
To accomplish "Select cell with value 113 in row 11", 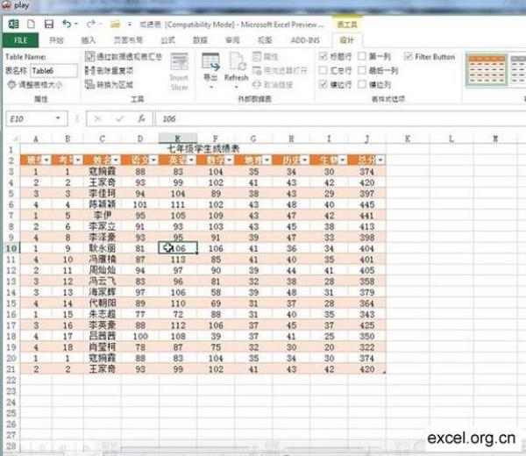I will pyautogui.click(x=178, y=260).
